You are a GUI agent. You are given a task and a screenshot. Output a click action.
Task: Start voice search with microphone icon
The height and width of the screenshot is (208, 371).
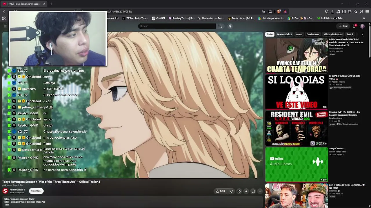tap(230, 26)
